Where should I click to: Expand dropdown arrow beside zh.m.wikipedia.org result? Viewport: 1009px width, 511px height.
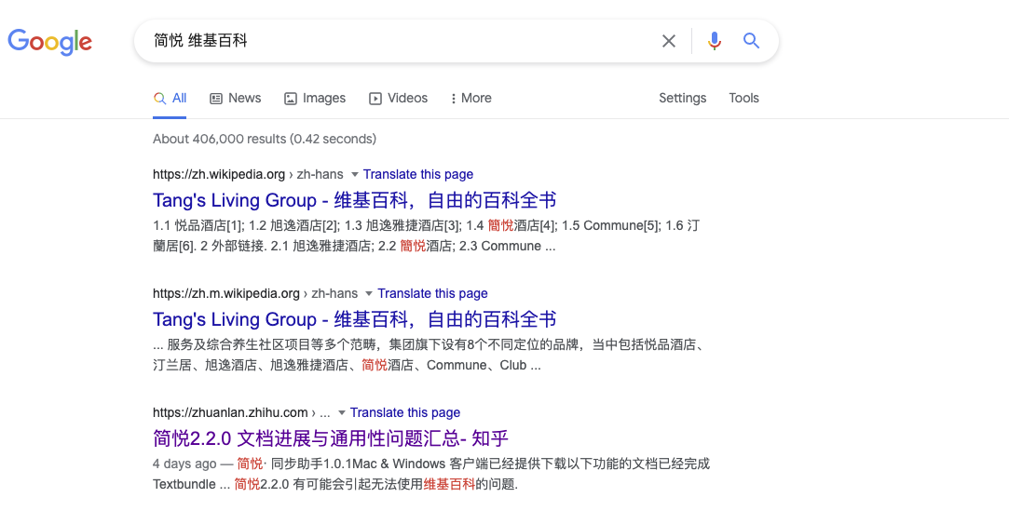point(369,294)
